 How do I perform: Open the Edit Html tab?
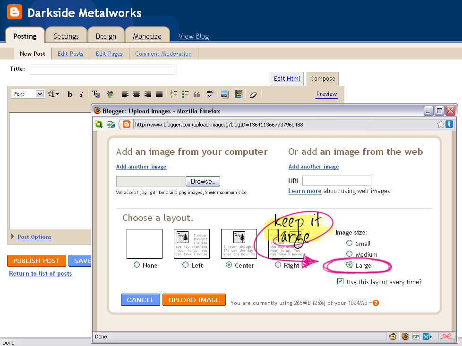click(287, 79)
